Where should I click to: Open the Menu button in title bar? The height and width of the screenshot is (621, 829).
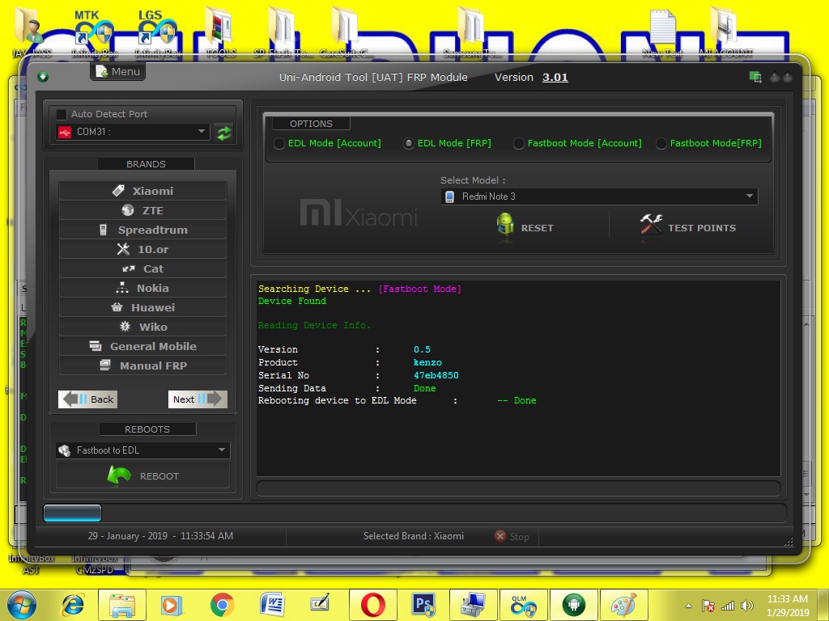click(x=118, y=71)
